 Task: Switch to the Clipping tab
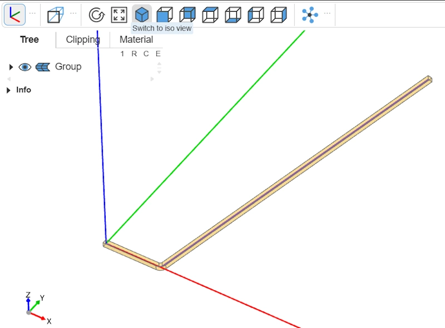(82, 39)
